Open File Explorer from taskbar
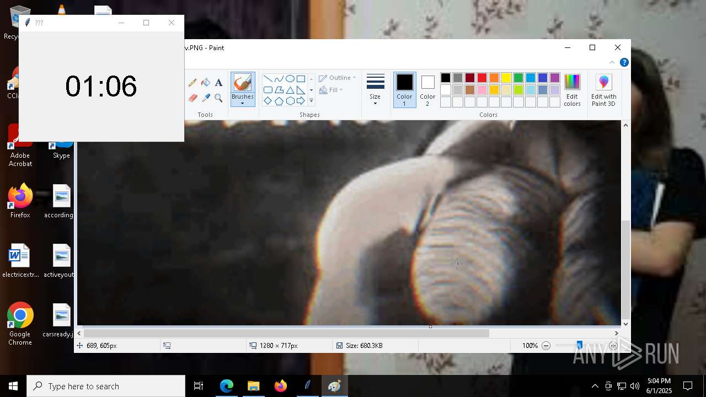This screenshot has height=397, width=706. 253,386
